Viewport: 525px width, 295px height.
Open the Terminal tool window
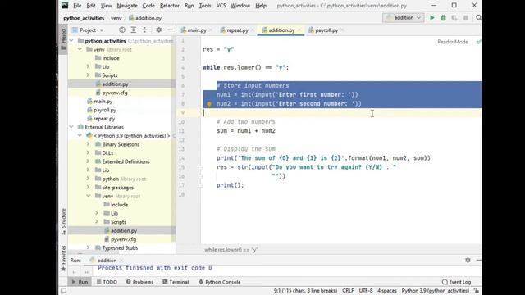pos(176,282)
